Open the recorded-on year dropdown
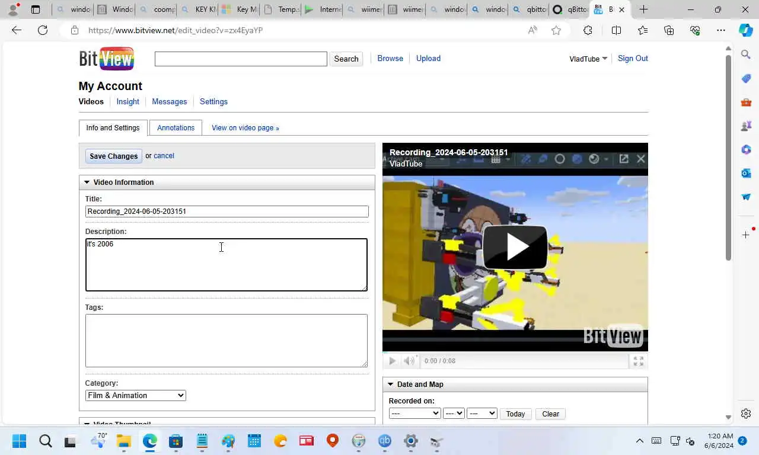Image resolution: width=759 pixels, height=455 pixels. tap(481, 414)
